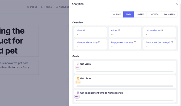Select the 1 DAY range tab
The image size is (181, 106).
(x=129, y=14)
